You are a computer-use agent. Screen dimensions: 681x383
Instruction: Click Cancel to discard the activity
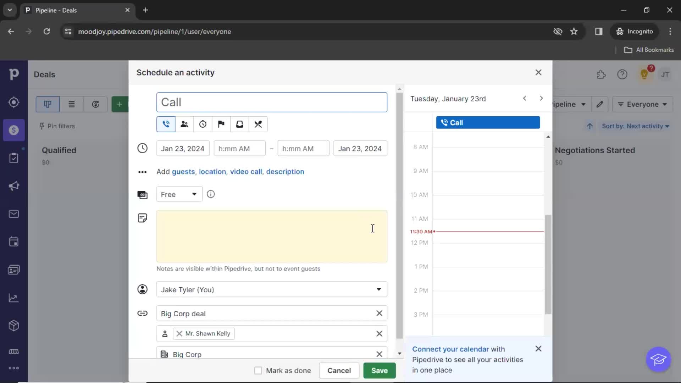click(x=339, y=370)
